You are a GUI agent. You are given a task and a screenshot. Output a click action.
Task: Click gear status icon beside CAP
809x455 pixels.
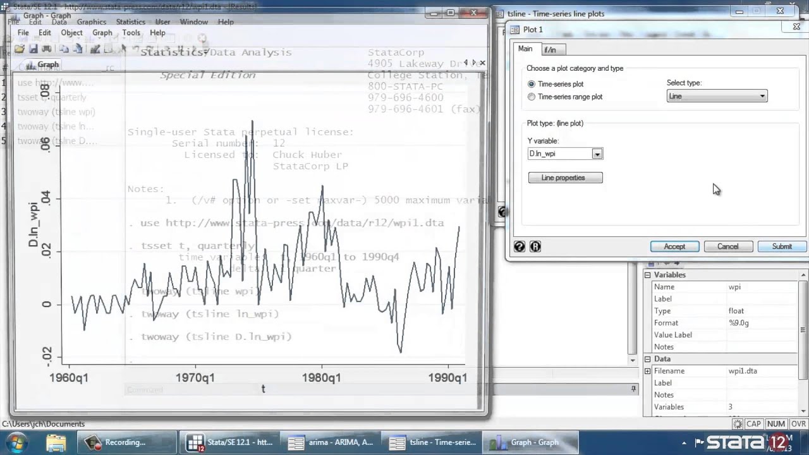pos(737,424)
